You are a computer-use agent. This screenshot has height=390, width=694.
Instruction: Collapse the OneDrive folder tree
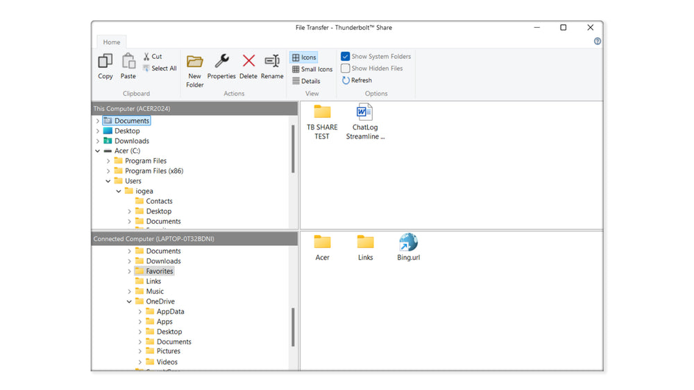point(129,302)
